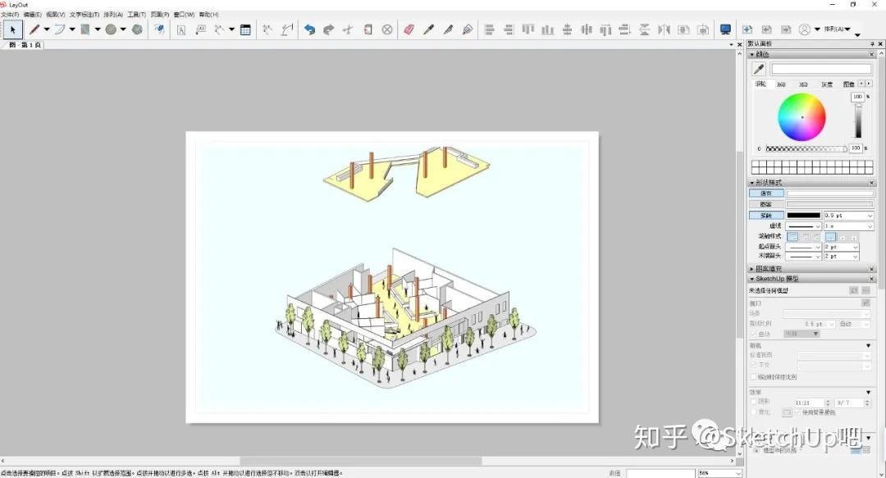886x478 pixels.
Task: Check preserve scale on resize option
Action: click(x=753, y=376)
